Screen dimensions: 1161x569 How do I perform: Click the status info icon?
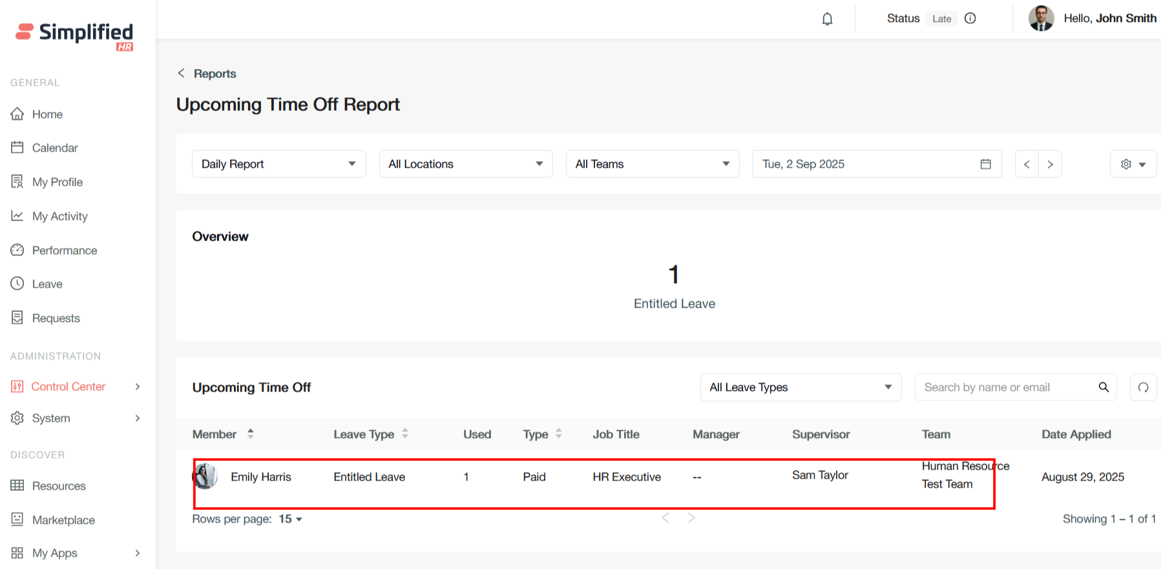970,18
